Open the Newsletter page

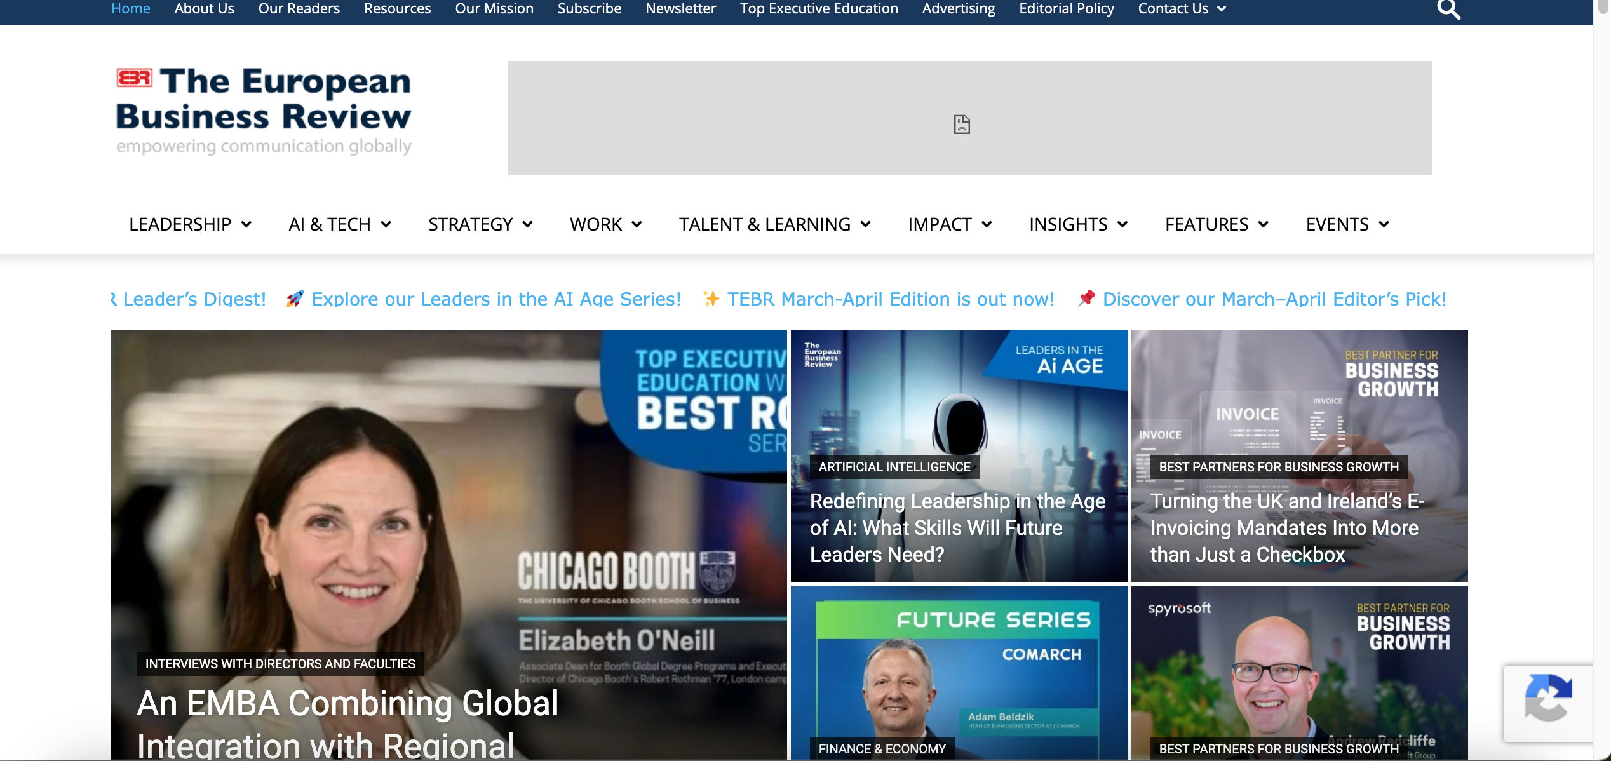pyautogui.click(x=680, y=9)
